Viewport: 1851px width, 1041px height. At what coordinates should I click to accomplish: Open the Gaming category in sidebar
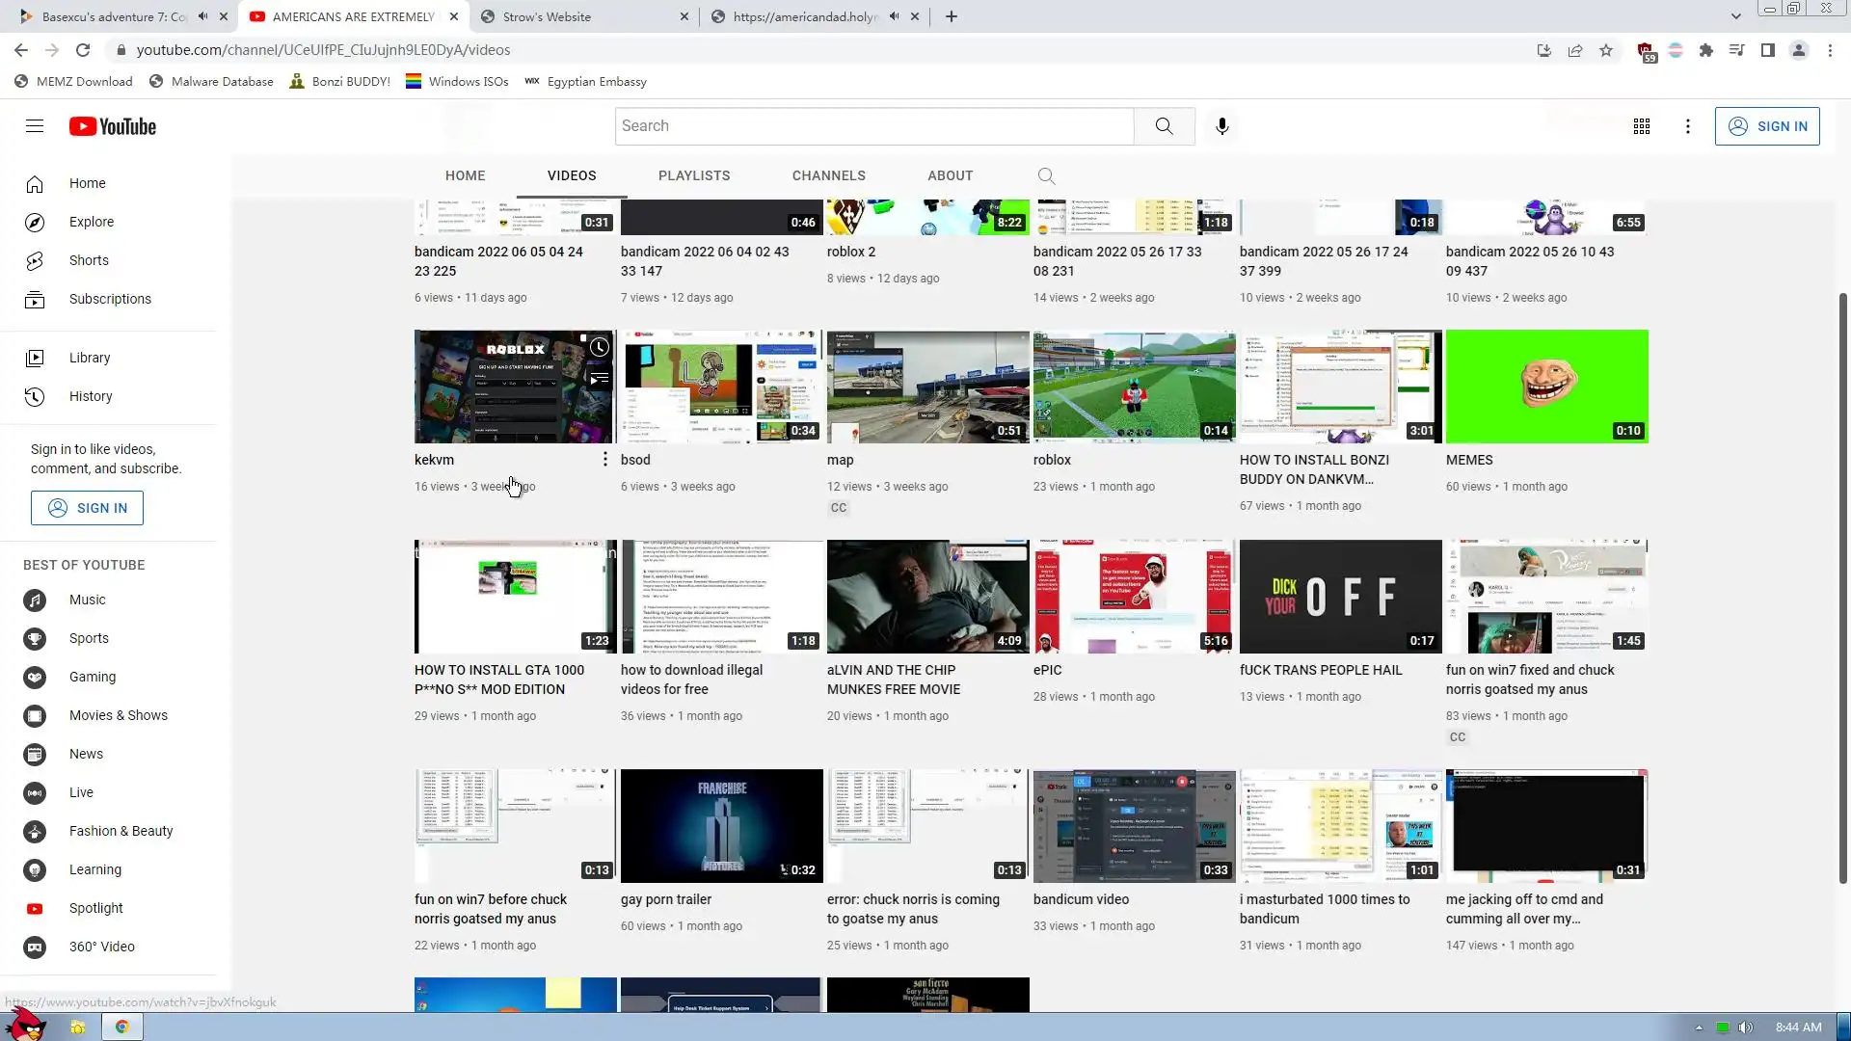[x=93, y=677]
